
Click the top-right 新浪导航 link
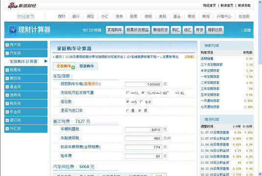pos(244,5)
